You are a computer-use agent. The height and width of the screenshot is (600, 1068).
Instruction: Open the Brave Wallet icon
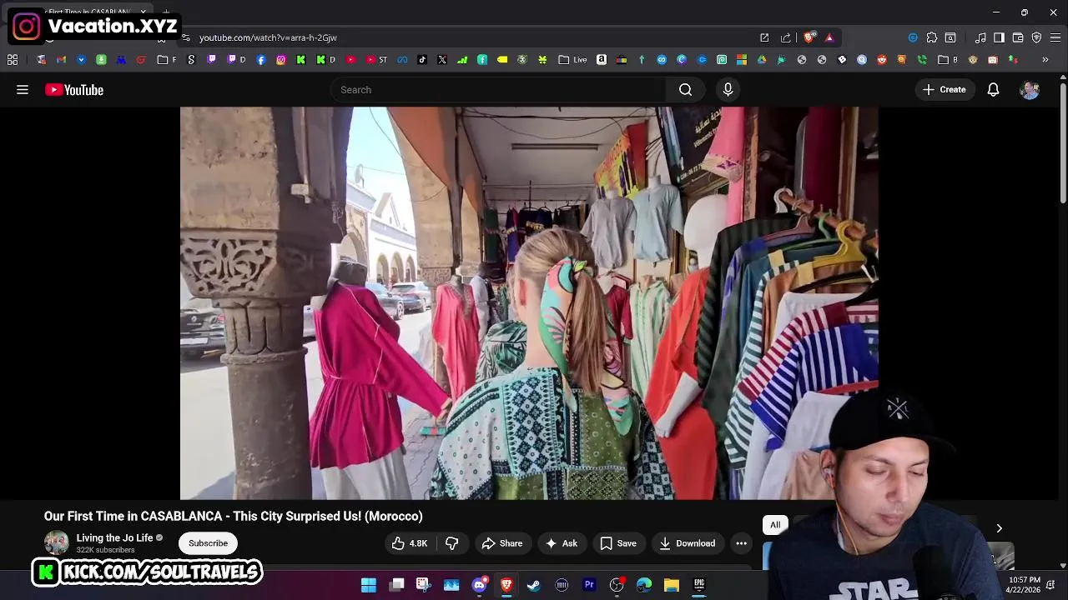[x=1018, y=37]
